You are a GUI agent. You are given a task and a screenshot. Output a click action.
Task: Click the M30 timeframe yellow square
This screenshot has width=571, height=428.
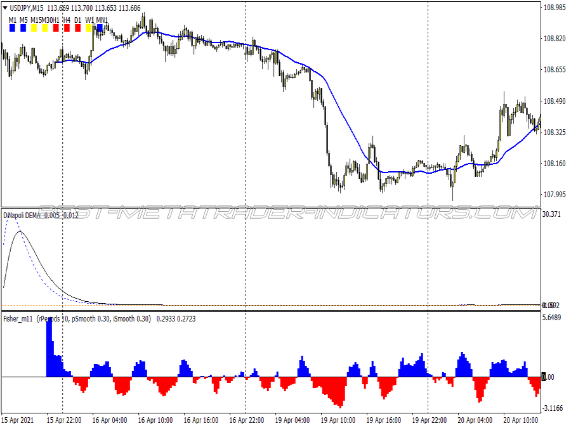click(45, 28)
